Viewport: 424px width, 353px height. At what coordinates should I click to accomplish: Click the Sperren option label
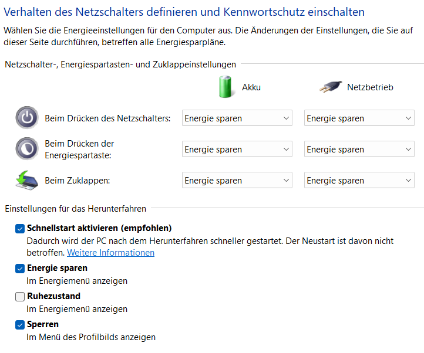tap(43, 324)
